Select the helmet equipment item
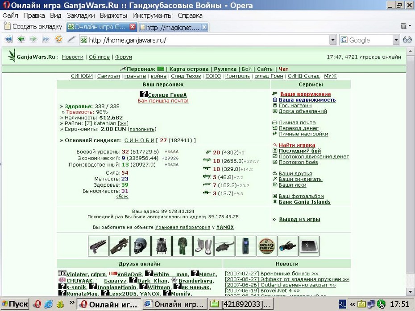 pos(140,246)
